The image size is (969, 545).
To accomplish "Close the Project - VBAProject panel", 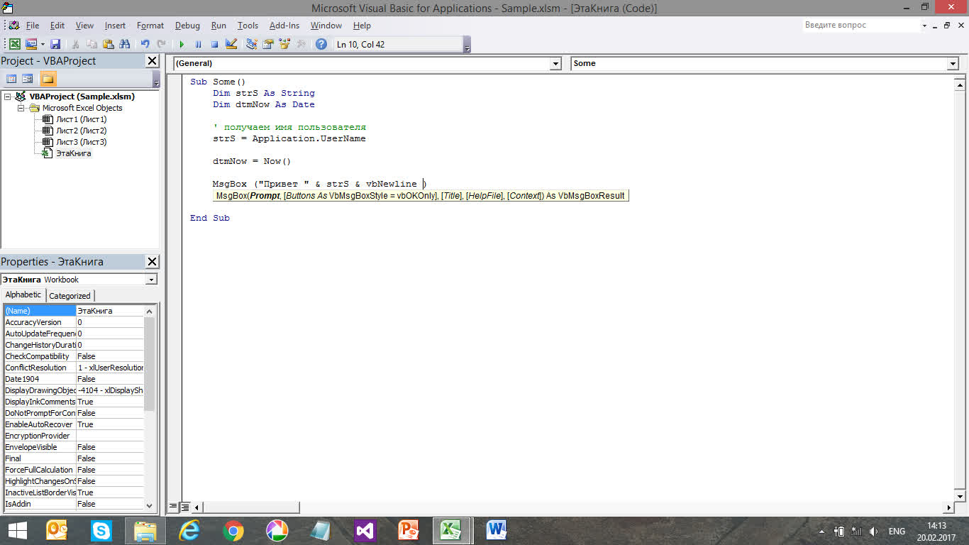I will point(152,61).
